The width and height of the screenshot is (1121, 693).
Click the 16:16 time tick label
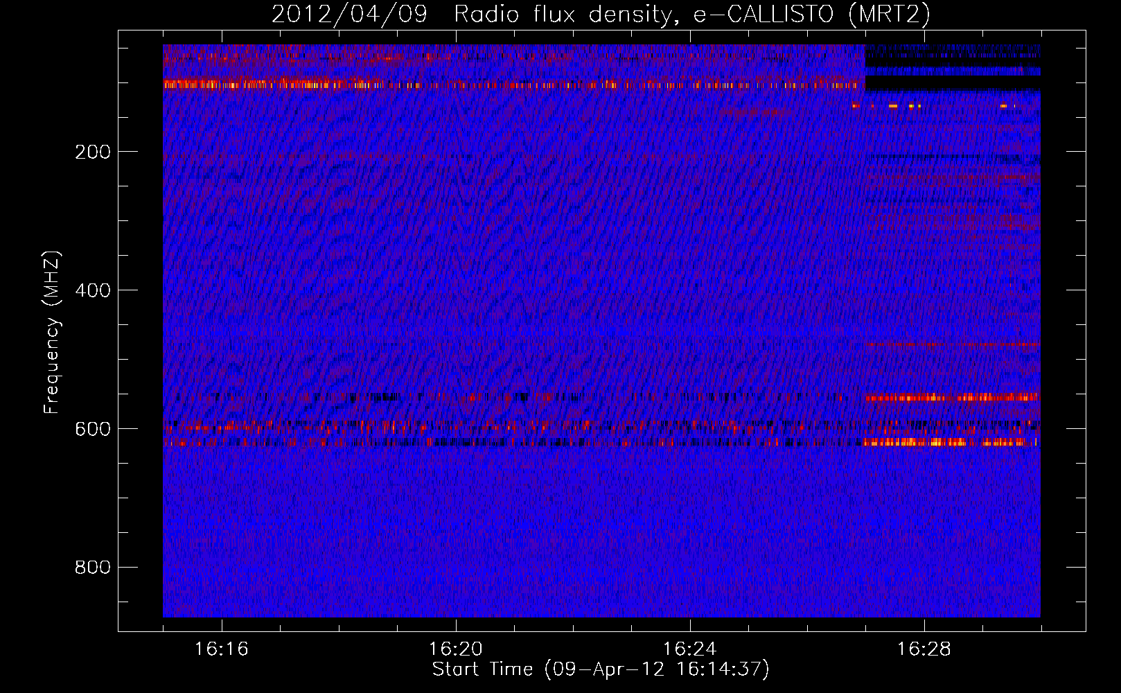click(x=222, y=649)
